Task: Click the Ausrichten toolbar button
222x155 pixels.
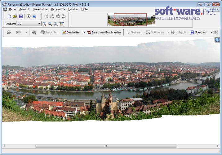Action: (x=49, y=32)
